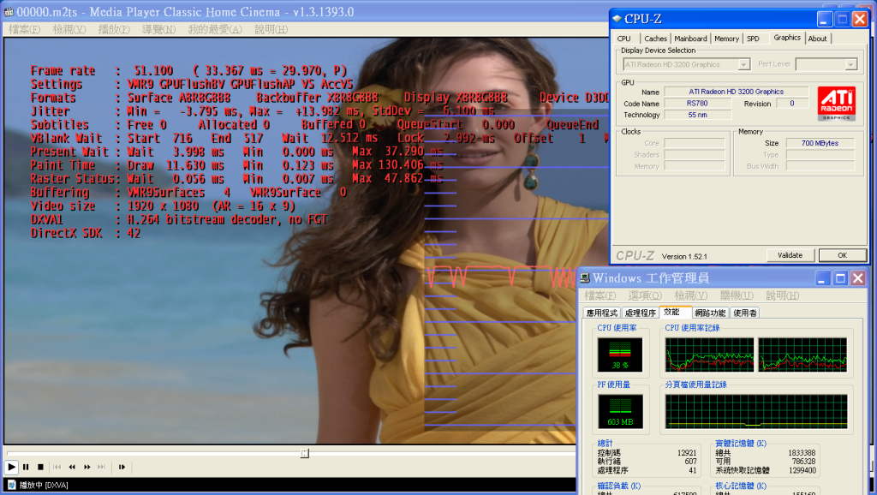The height and width of the screenshot is (495, 877).
Task: Open the 導覽(N) menu in Media Player Classic
Action: (158, 29)
